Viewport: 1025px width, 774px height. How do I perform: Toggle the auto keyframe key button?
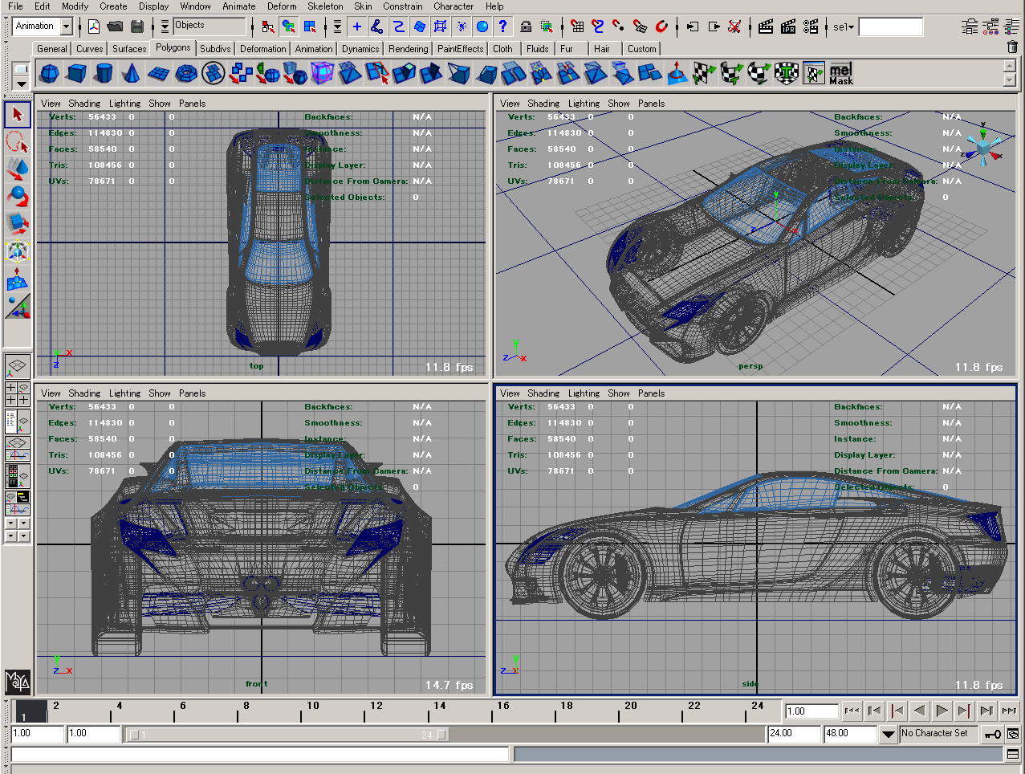coord(993,734)
